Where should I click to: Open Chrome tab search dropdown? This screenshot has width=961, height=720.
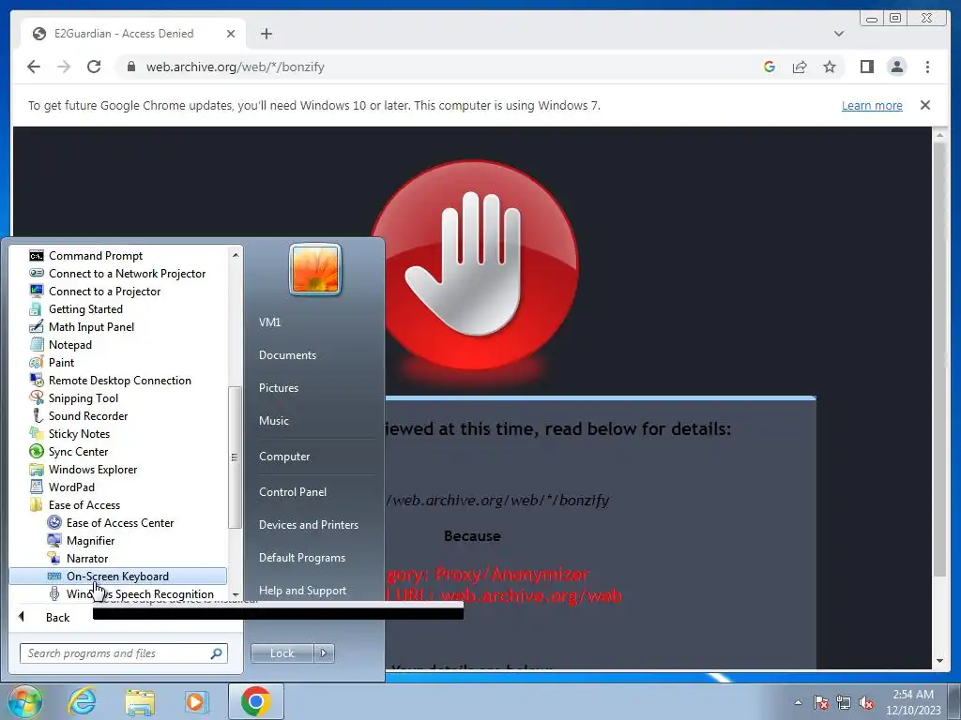839,34
